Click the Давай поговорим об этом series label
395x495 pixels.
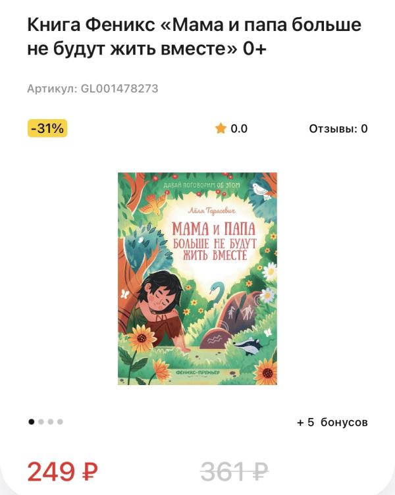coord(201,186)
